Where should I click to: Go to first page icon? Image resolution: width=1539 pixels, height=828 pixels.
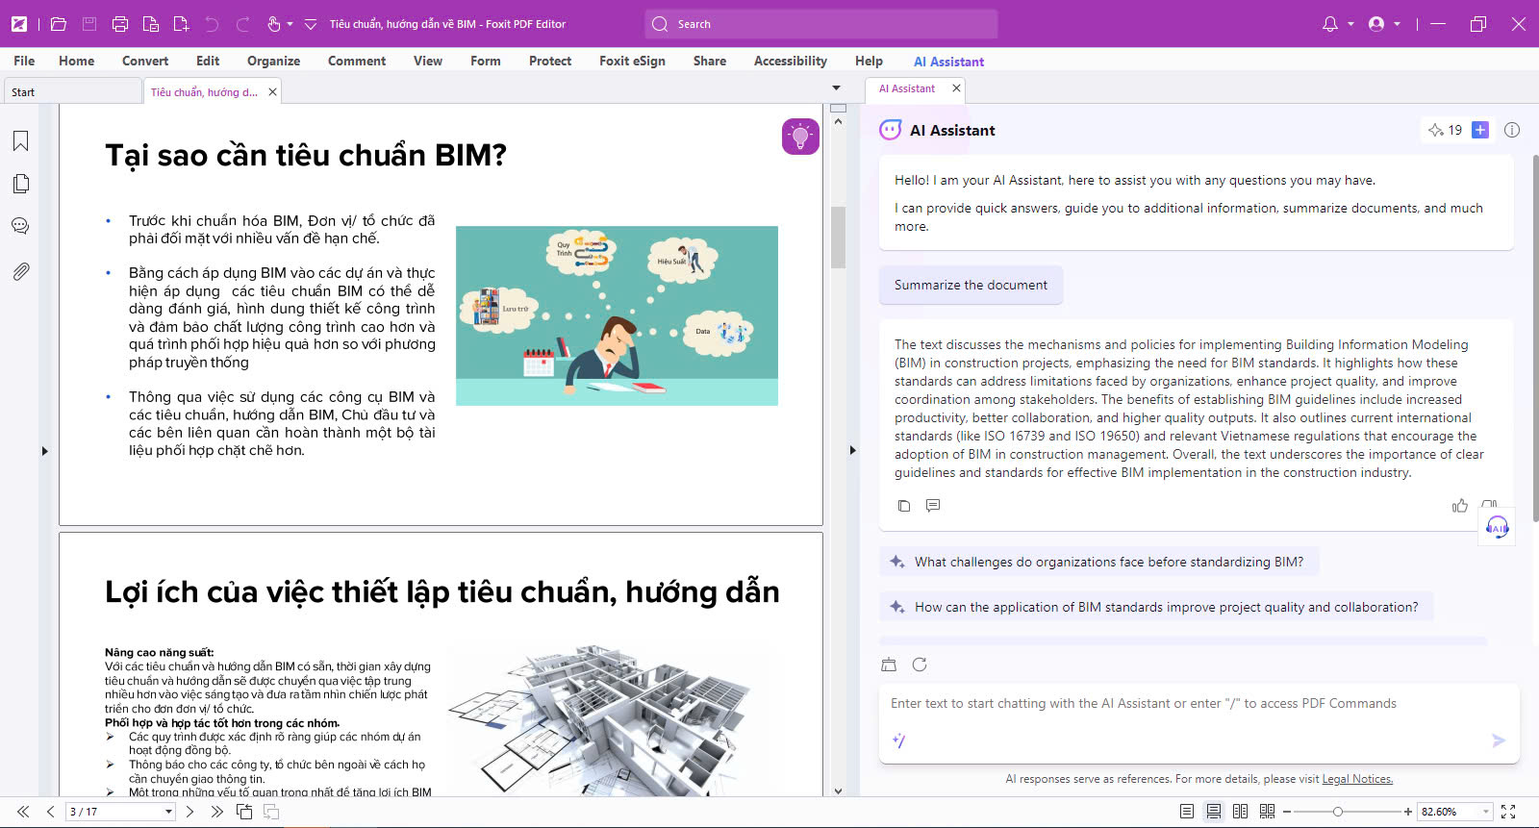pos(23,812)
